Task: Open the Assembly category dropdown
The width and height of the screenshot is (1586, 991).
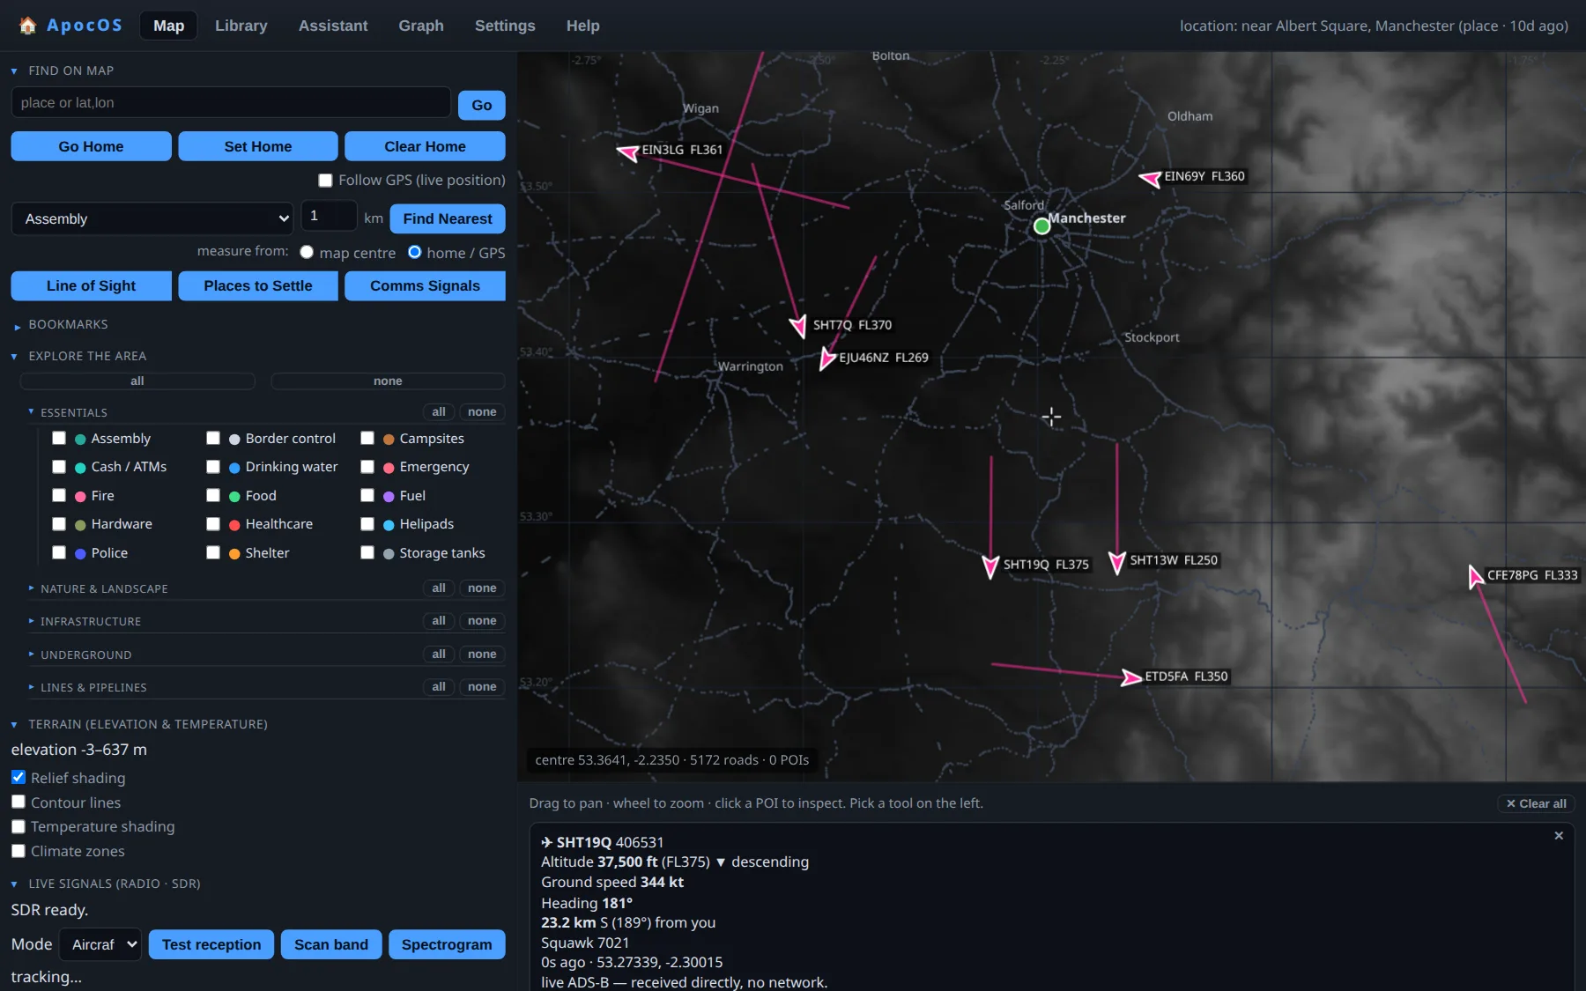Action: 152,218
